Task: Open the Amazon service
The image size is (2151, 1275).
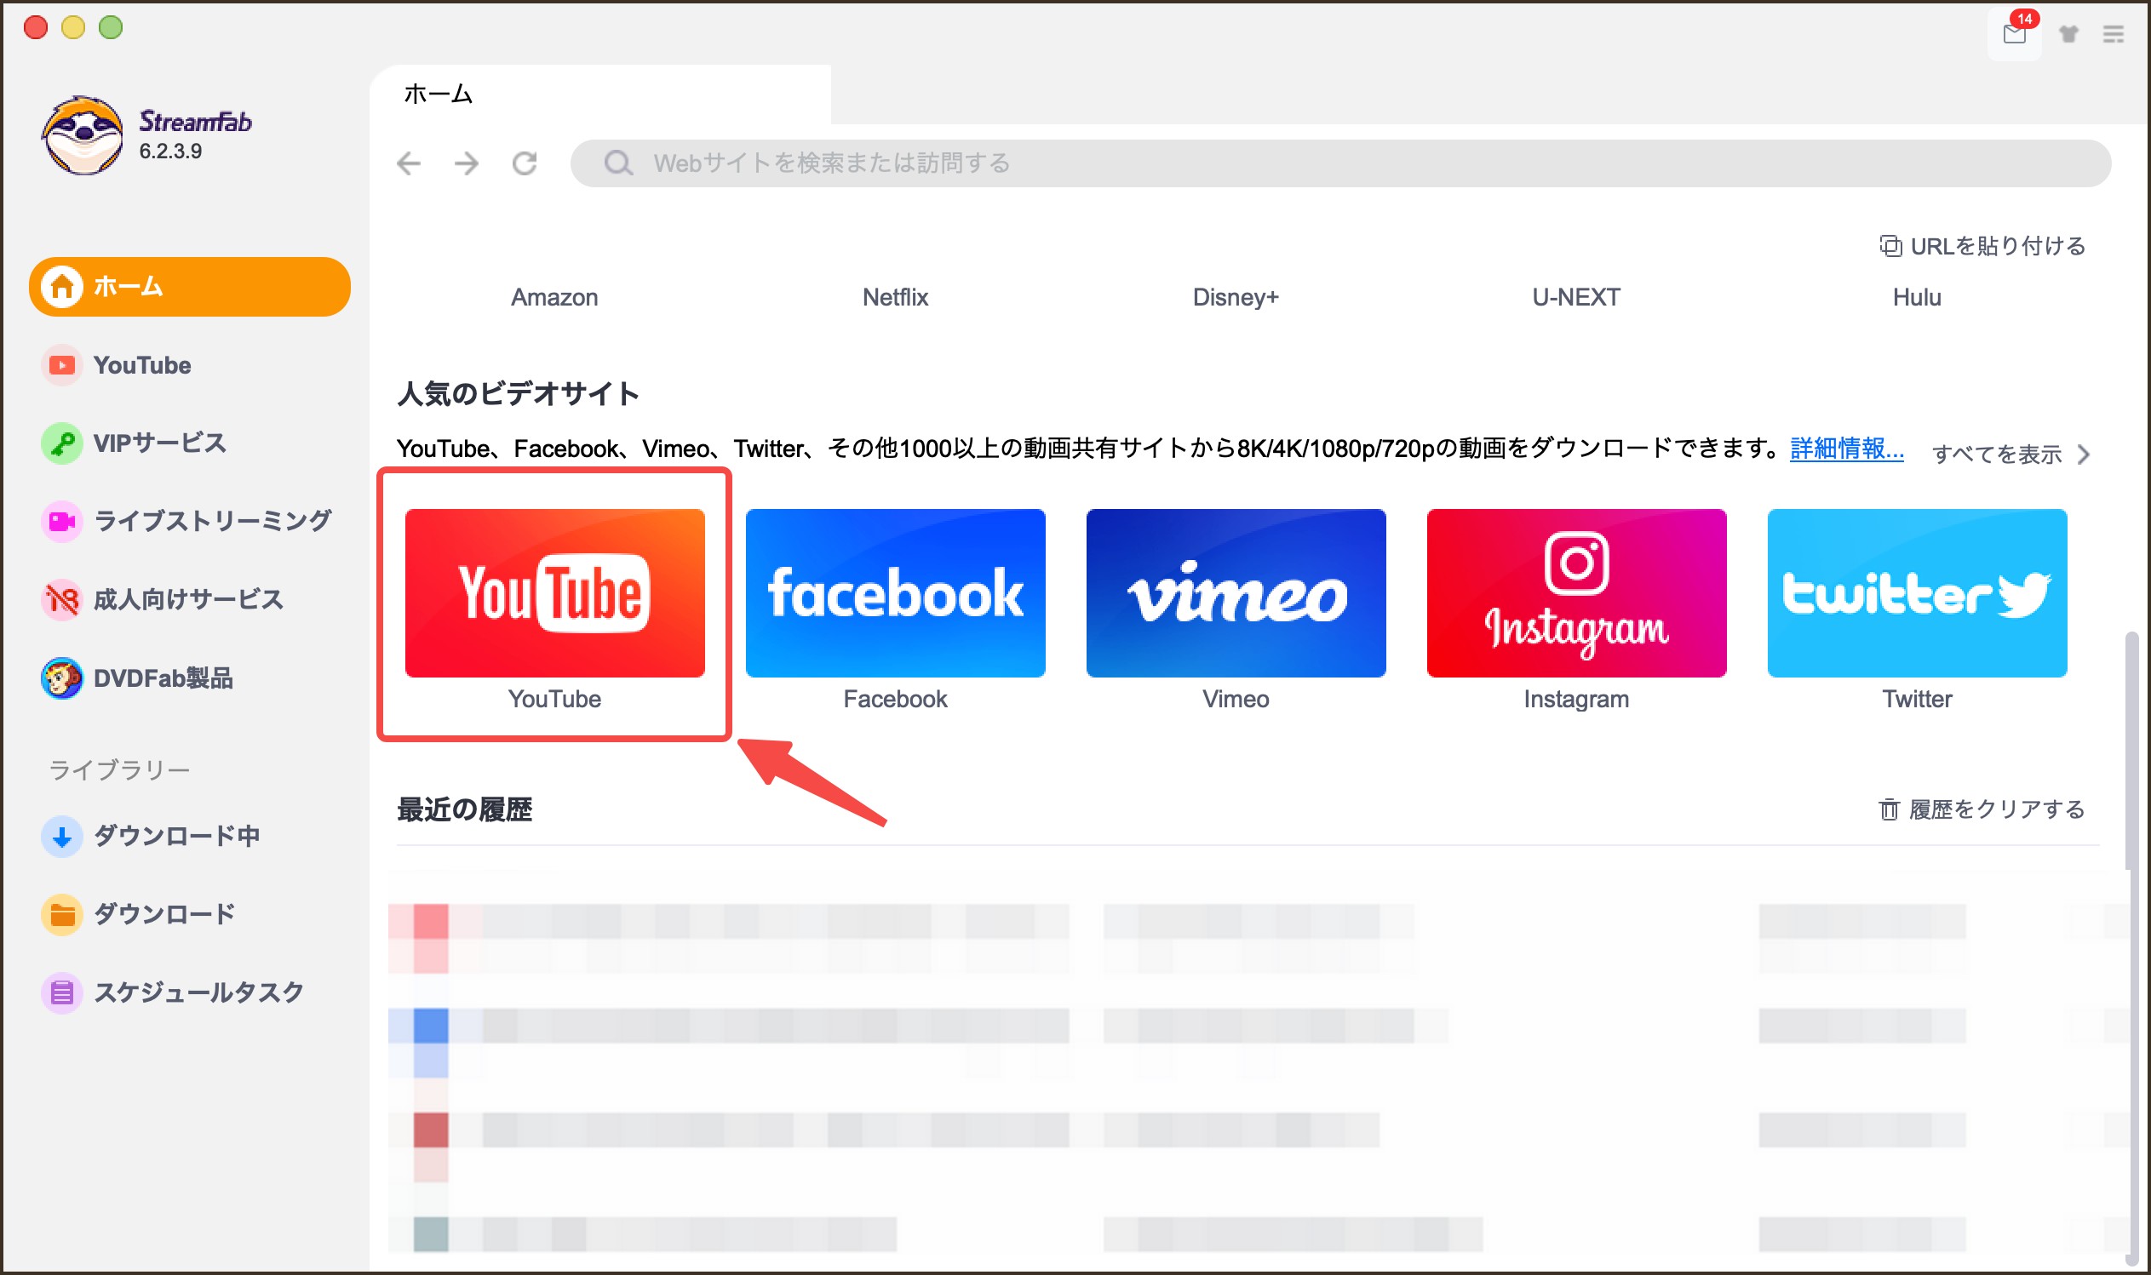Action: point(554,297)
